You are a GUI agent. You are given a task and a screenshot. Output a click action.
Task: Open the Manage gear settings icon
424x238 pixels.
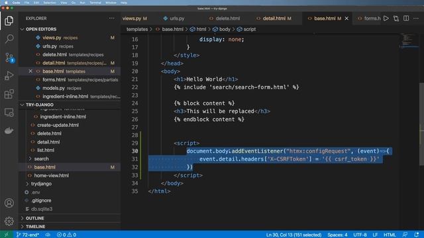[x=9, y=221]
